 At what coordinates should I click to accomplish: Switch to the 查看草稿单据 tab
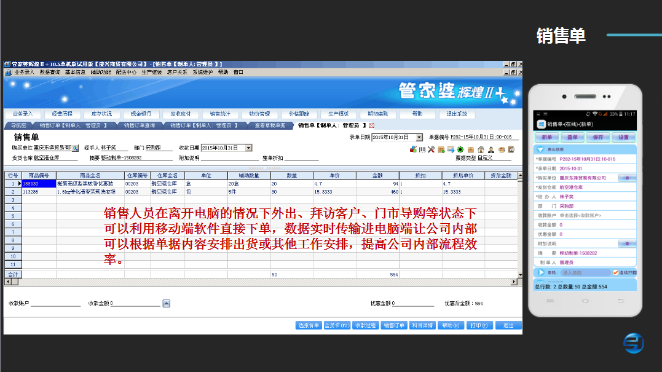(x=270, y=125)
